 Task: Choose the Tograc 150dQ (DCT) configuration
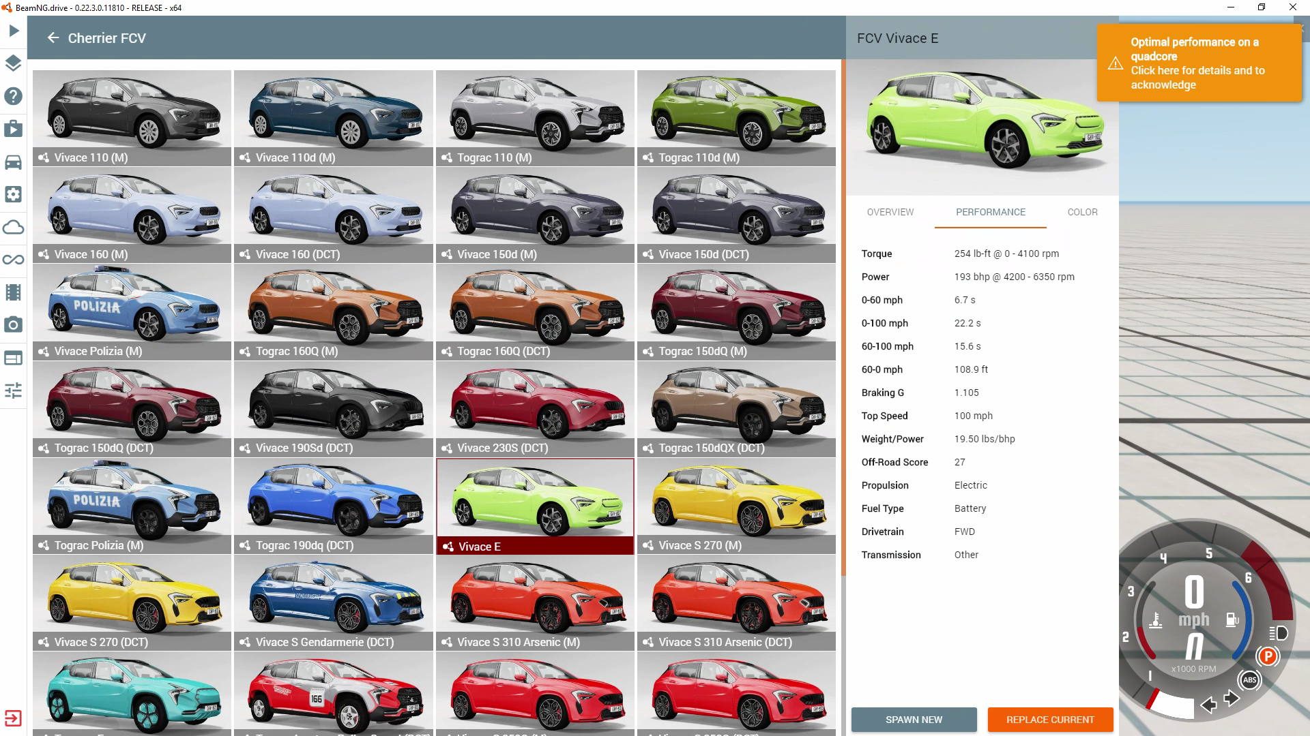(x=132, y=409)
